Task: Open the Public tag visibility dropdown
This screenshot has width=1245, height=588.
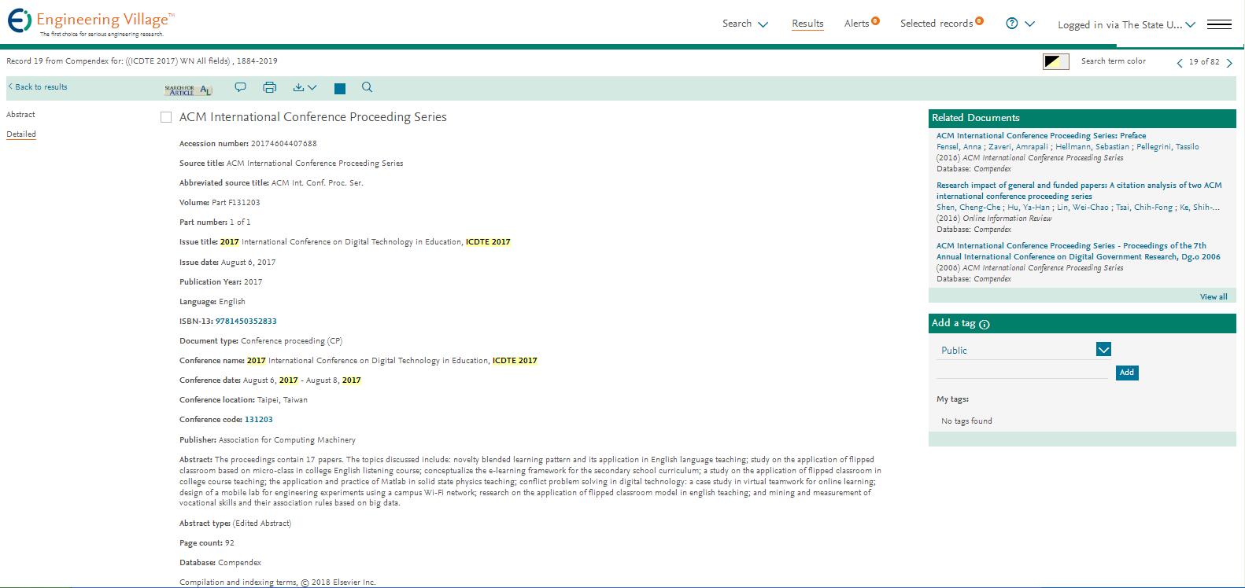Action: pyautogui.click(x=1103, y=350)
